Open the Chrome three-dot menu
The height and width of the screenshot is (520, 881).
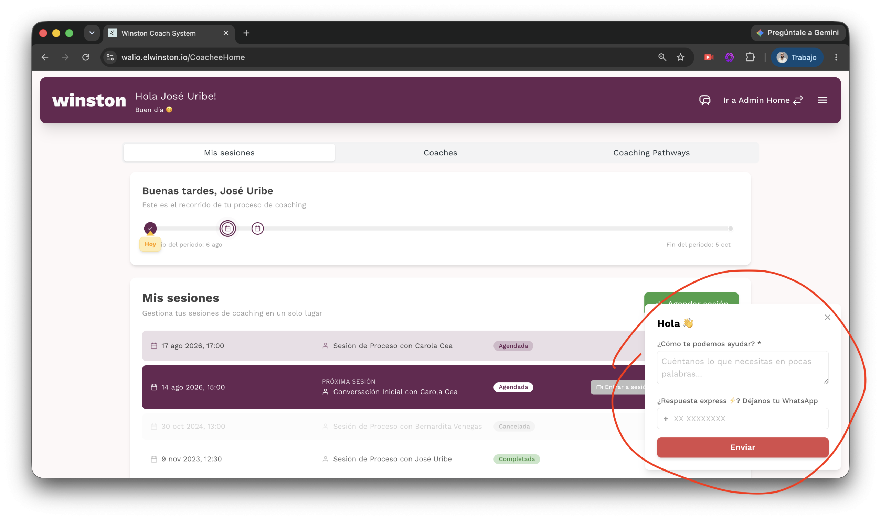coord(836,57)
